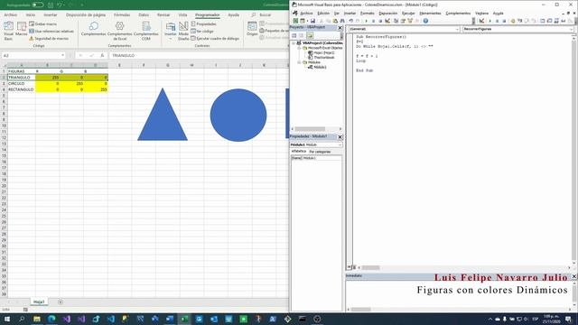Switch to the Programador tab
Screen dimensions: 578x325
pos(207,14)
